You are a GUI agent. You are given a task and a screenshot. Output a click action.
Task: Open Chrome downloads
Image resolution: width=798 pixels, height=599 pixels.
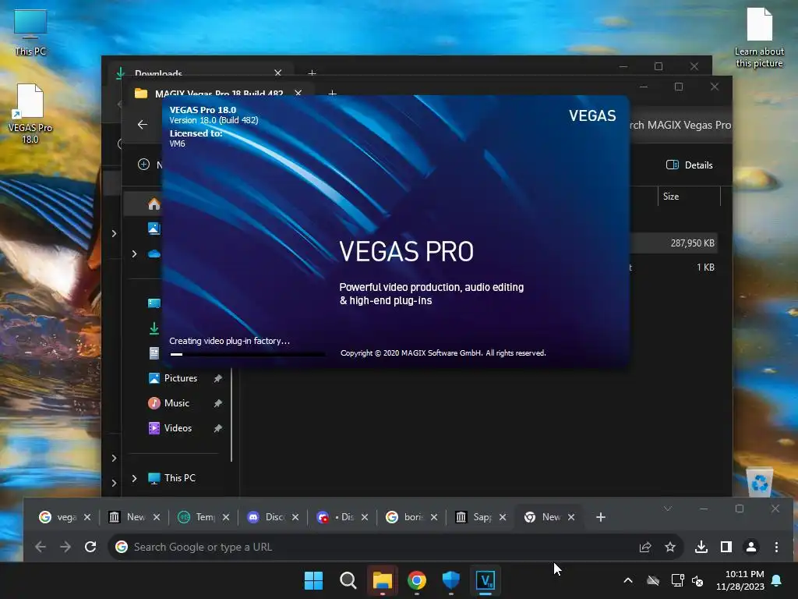pyautogui.click(x=701, y=547)
